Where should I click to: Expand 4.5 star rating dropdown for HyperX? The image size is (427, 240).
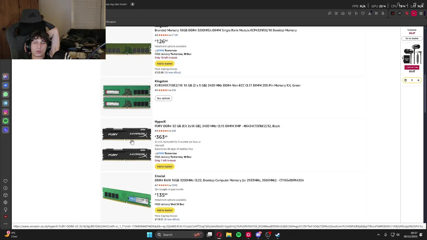click(x=170, y=131)
